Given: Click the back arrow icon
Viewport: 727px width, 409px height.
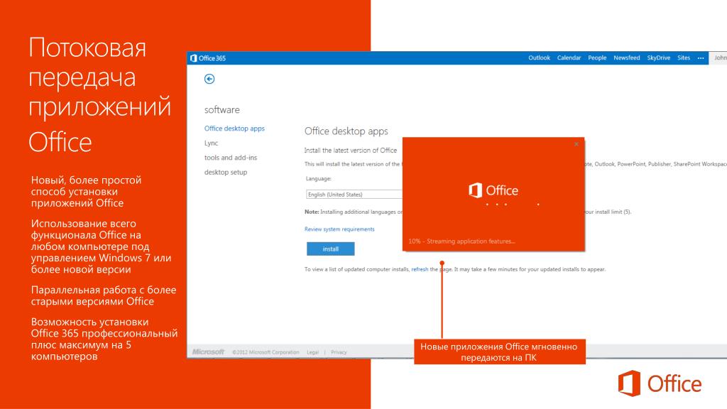Looking at the screenshot, I should (209, 79).
